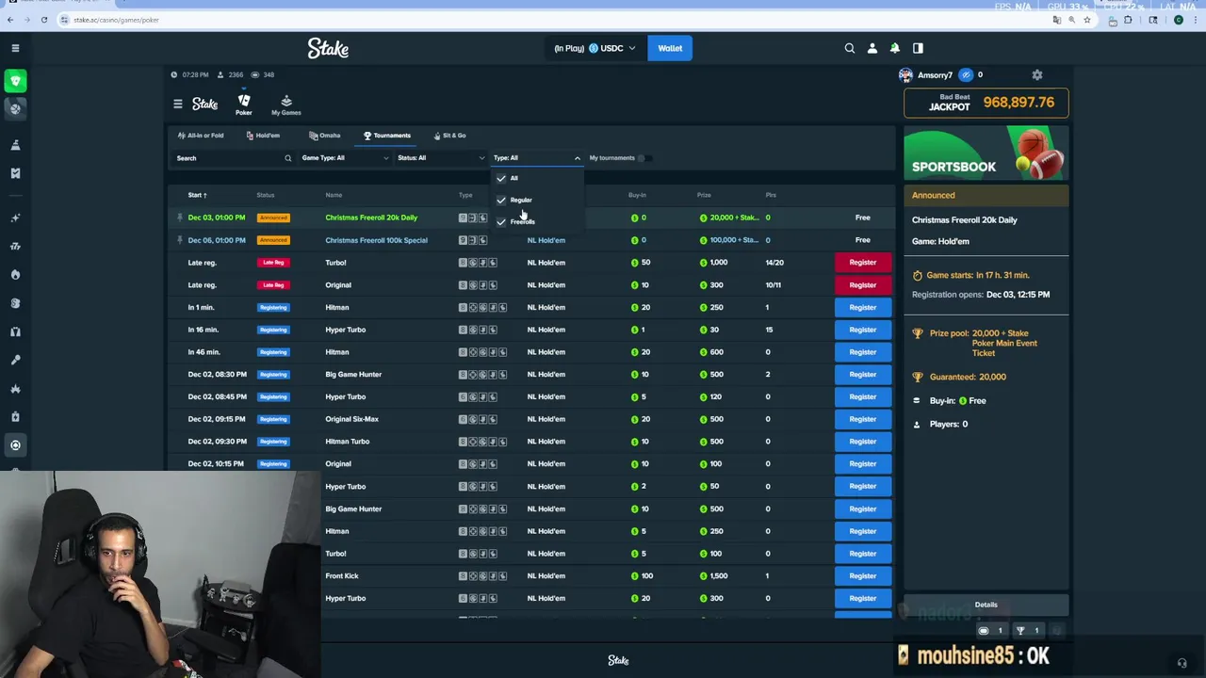The width and height of the screenshot is (1206, 678).
Task: Open the browser extensions puzzle icon
Action: click(1128, 20)
